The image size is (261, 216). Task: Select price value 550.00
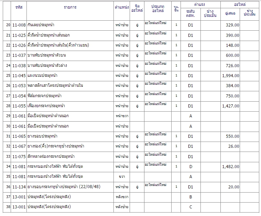click(x=232, y=136)
